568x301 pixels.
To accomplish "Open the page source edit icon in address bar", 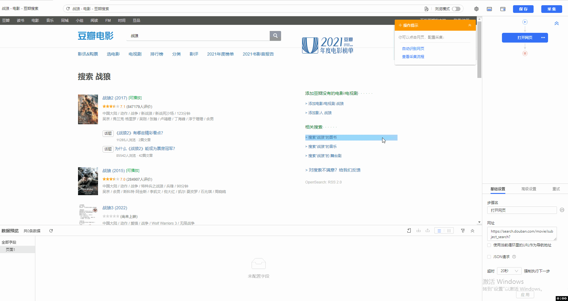I will pos(426,9).
